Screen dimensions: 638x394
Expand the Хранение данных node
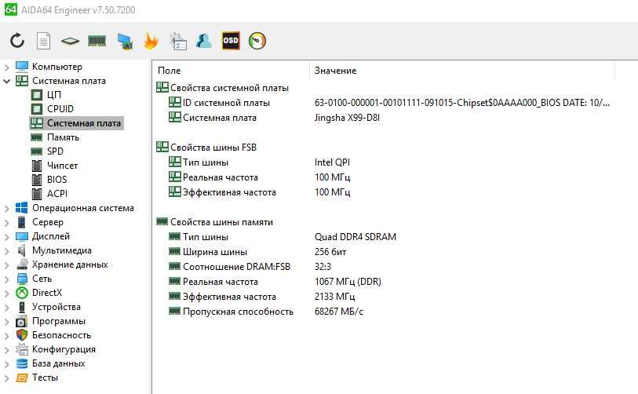pos(6,265)
